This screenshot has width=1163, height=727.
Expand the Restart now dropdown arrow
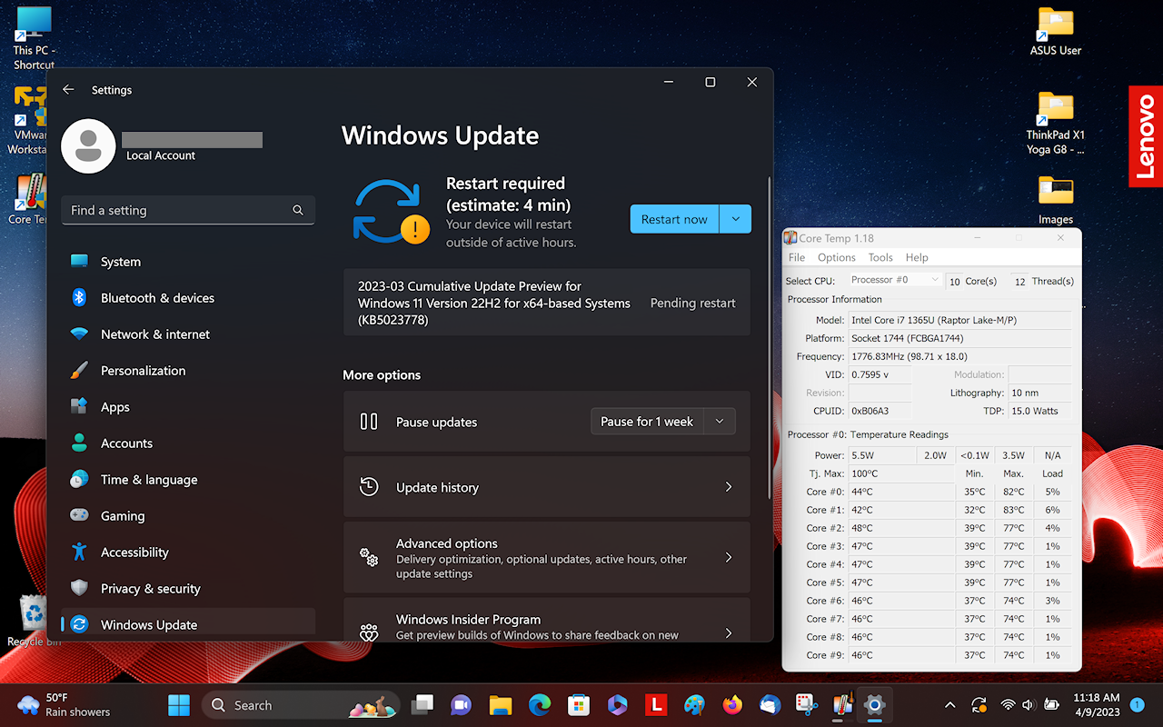coord(735,219)
